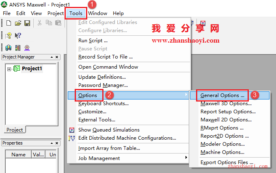Click the What's This arrow-question icon
The width and height of the screenshot is (276, 173).
[x=18, y=36]
